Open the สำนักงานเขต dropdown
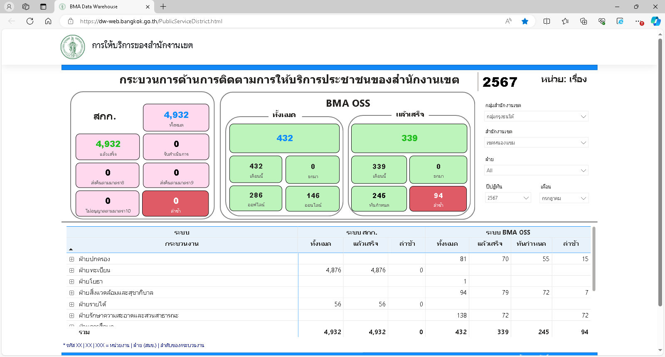 (x=536, y=143)
